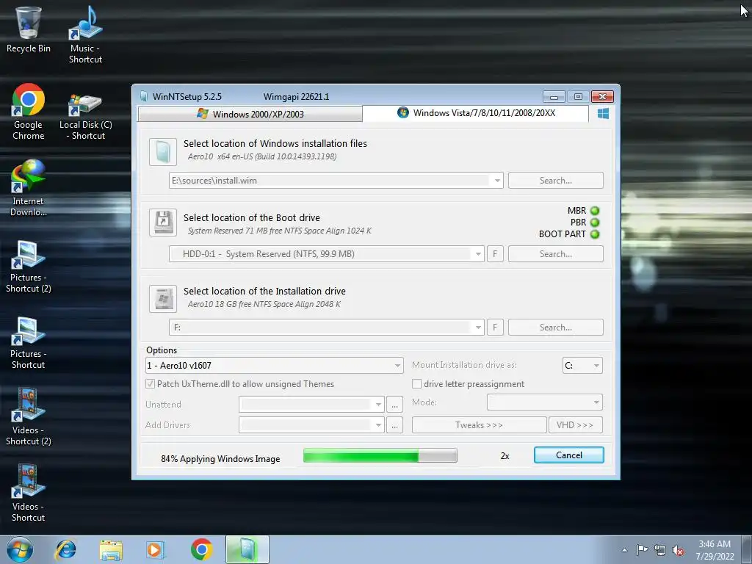Open Local Disk (C) Shortcut icon
The width and height of the screenshot is (752, 564).
(x=85, y=115)
